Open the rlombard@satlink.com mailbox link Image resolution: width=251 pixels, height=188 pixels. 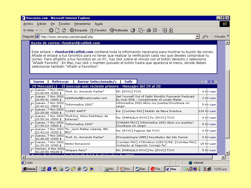click(74, 52)
